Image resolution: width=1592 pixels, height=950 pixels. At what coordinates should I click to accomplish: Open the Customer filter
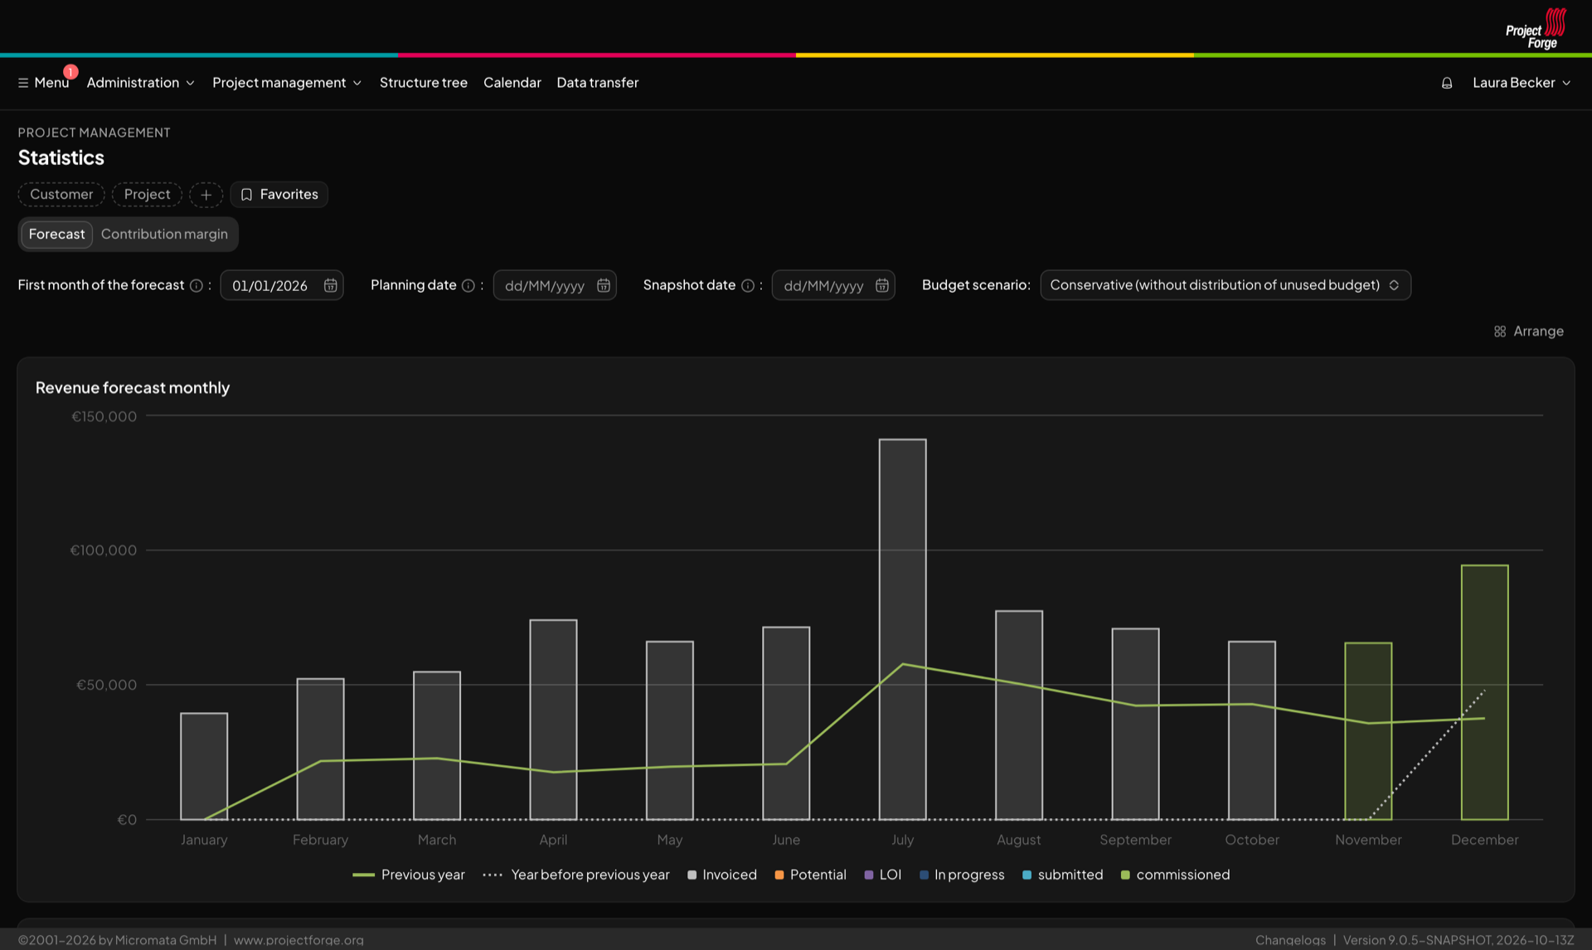point(61,195)
